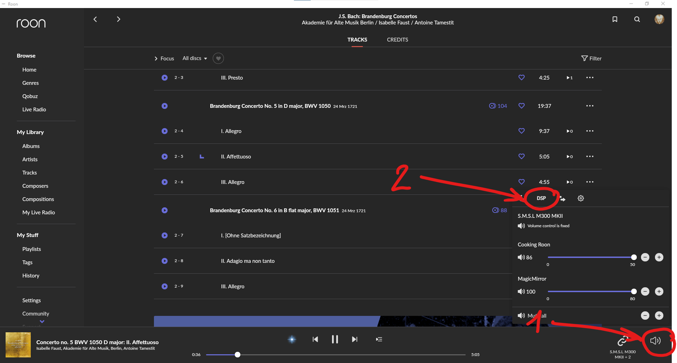677x363 pixels.
Task: Play track 2-4 I. Allegro
Action: pyautogui.click(x=164, y=131)
